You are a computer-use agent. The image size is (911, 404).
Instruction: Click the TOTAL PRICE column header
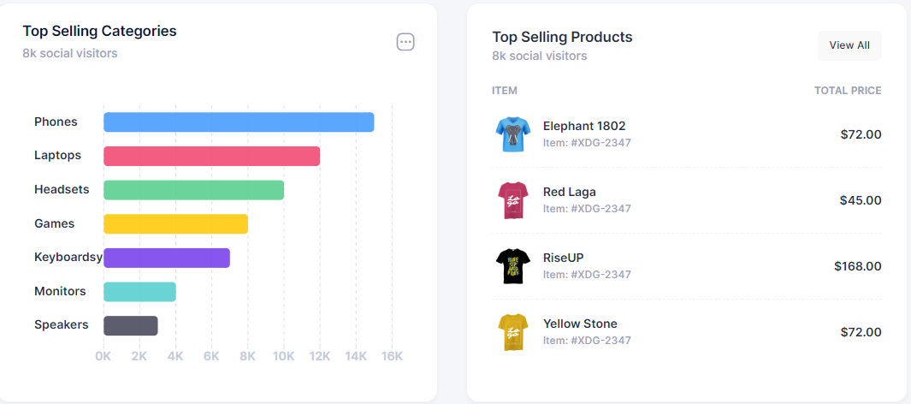847,91
